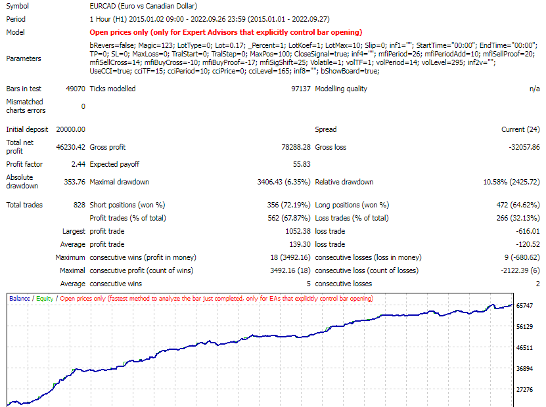Click Total trades value 828

pyautogui.click(x=79, y=205)
